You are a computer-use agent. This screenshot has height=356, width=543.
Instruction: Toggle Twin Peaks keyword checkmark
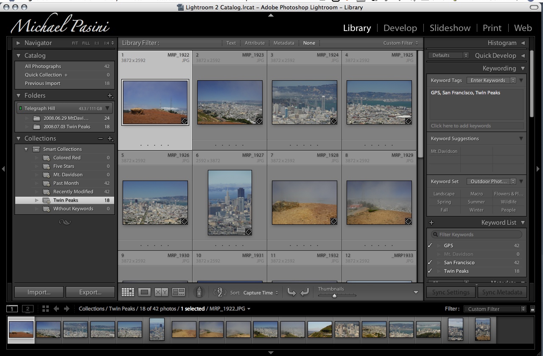click(x=430, y=271)
